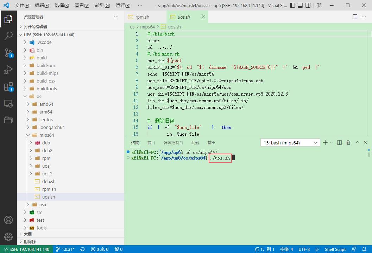This screenshot has width=372, height=253.
Task: Open the Search view in activity bar
Action: (x=8, y=35)
